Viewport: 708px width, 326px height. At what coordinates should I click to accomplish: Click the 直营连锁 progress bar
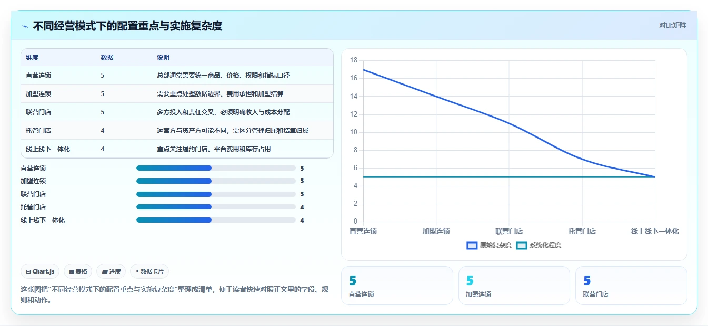216,168
